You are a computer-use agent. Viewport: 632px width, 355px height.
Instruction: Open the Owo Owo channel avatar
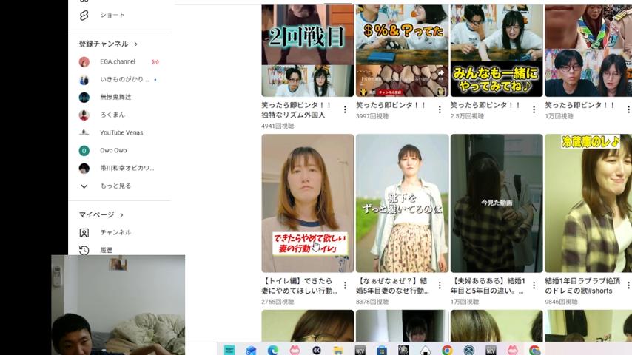pyautogui.click(x=84, y=150)
